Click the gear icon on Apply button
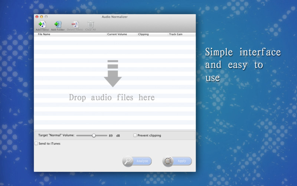The width and height of the screenshot is (297, 186). 168,161
